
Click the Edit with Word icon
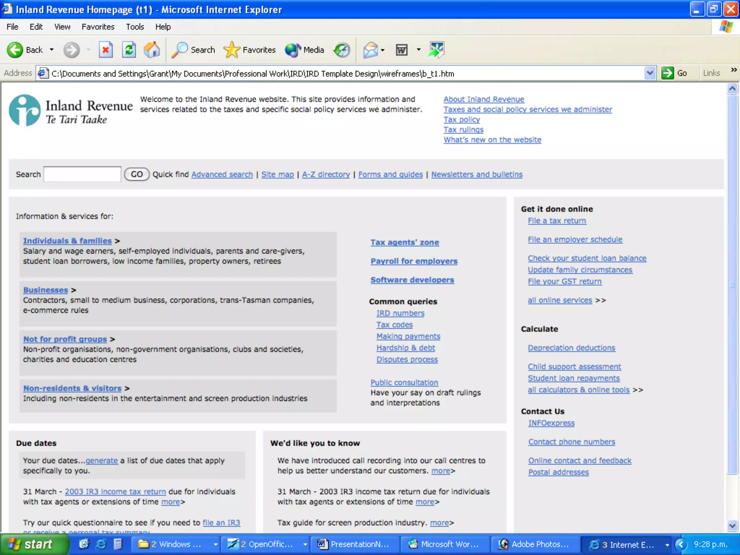tap(401, 50)
